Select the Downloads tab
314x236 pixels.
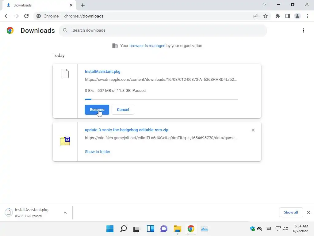click(x=39, y=5)
